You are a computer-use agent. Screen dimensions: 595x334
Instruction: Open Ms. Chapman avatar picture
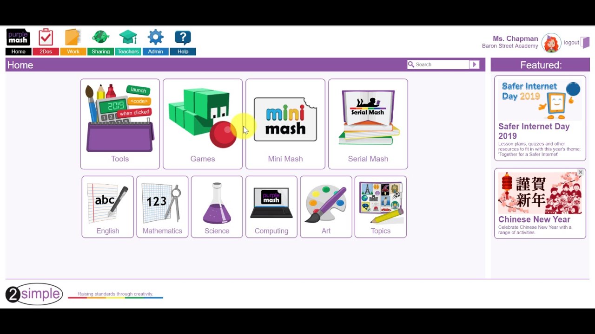click(551, 43)
